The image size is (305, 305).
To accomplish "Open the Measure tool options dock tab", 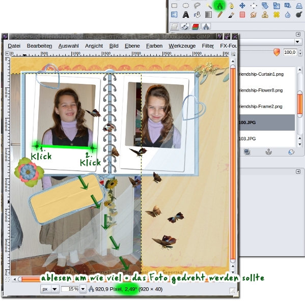I will [206, 26].
